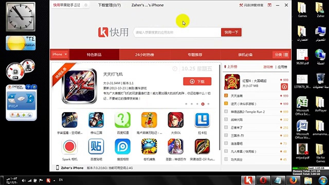Image resolution: width=329 pixels, height=185 pixels.
Task: Open the first spaceship game icon in the grid
Action: (70, 120)
